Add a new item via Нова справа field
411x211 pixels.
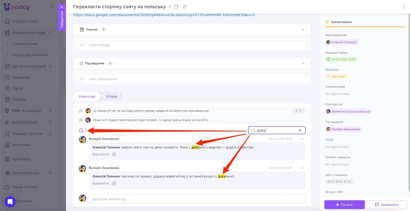click(196, 45)
